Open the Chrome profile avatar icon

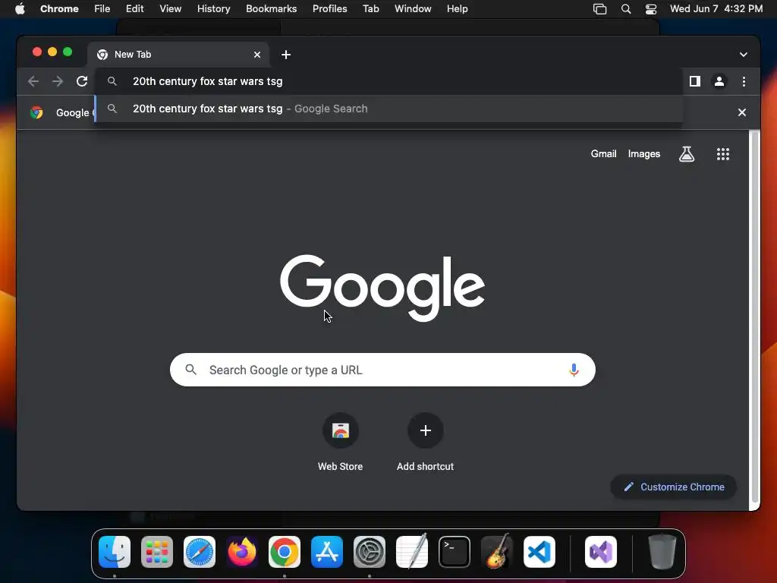point(719,81)
